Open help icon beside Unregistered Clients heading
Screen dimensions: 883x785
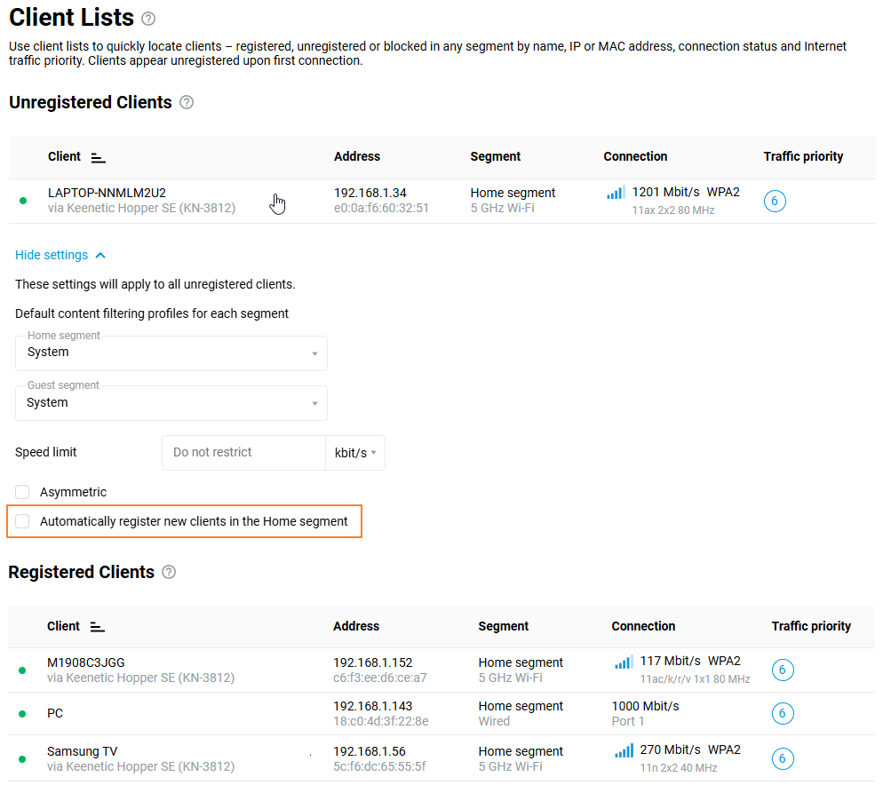(x=187, y=102)
